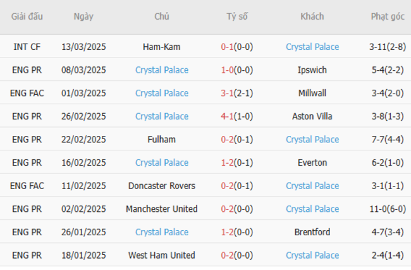Open Crystal Palace link in Ipswich match row
The height and width of the screenshot is (270, 411).
(162, 70)
